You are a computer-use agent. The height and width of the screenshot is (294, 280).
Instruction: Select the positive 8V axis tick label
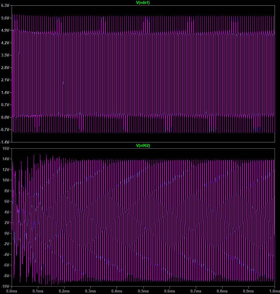[7, 191]
